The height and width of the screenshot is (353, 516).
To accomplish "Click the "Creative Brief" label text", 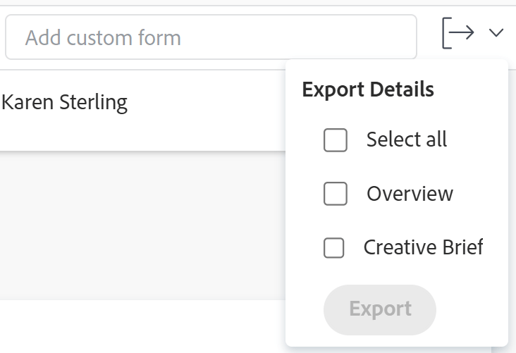I will tap(423, 247).
